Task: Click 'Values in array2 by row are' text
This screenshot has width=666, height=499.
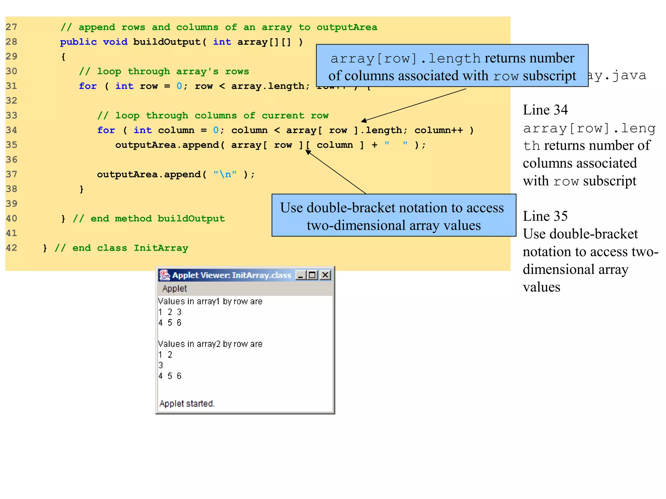Action: tap(210, 344)
